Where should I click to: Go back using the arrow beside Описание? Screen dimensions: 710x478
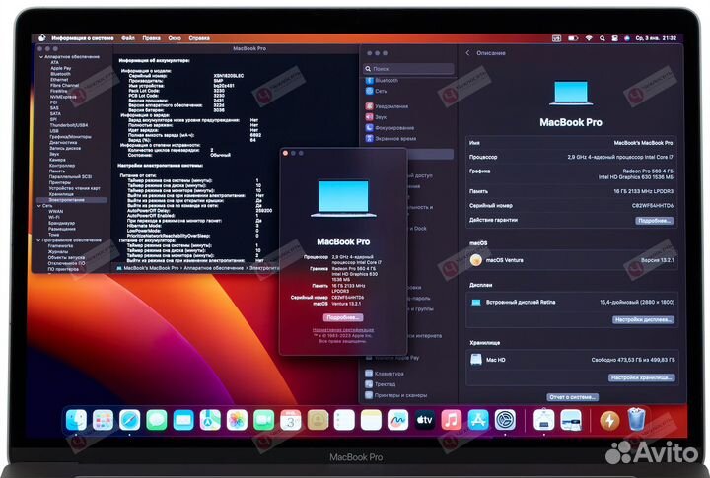pyautogui.click(x=467, y=53)
